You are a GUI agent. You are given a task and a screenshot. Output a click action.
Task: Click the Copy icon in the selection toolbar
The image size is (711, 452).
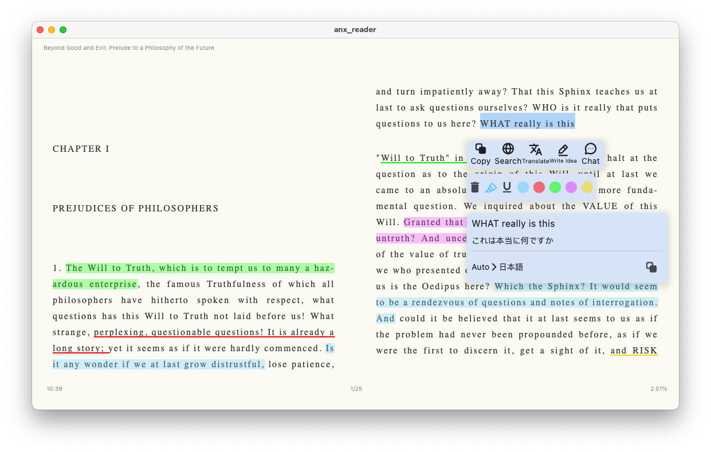481,152
